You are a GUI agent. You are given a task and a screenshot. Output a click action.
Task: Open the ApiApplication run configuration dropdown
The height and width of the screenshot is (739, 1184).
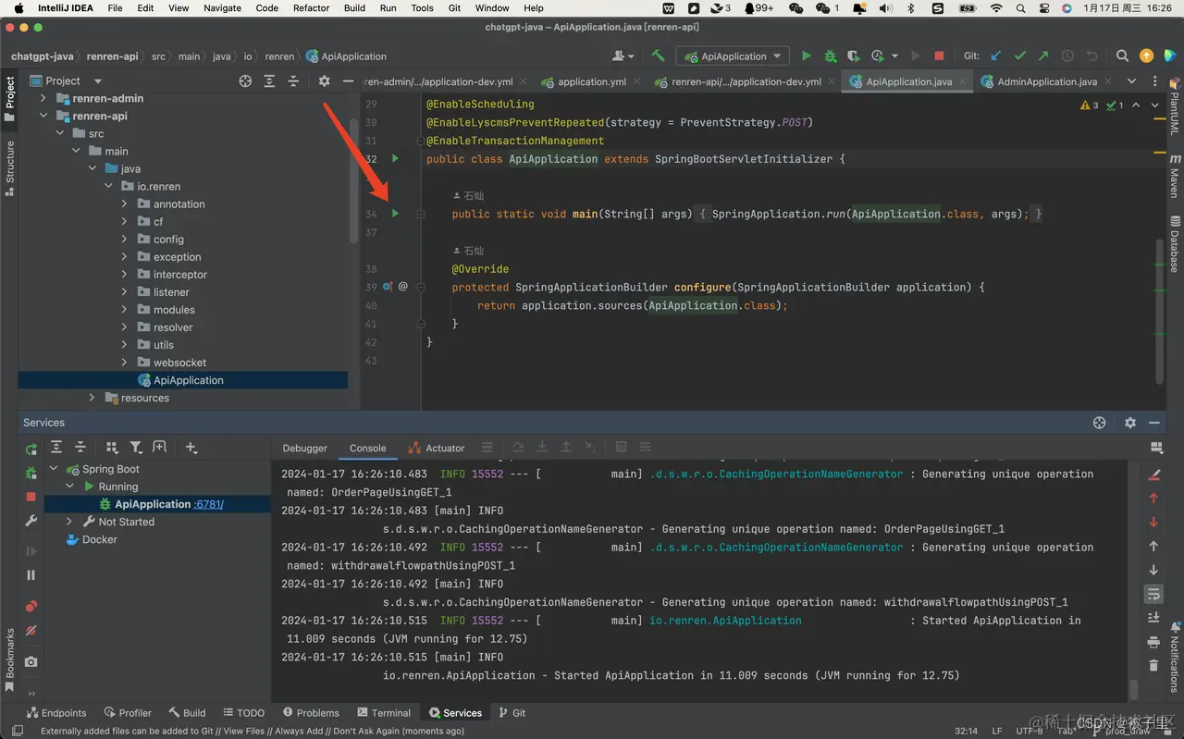tap(733, 56)
